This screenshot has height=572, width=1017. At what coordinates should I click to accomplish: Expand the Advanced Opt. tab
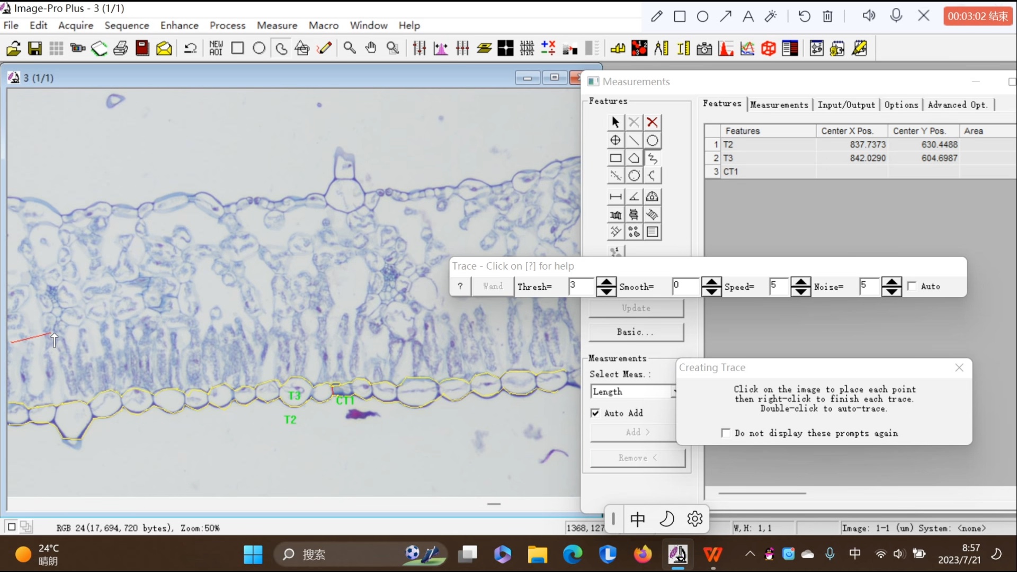pos(958,105)
